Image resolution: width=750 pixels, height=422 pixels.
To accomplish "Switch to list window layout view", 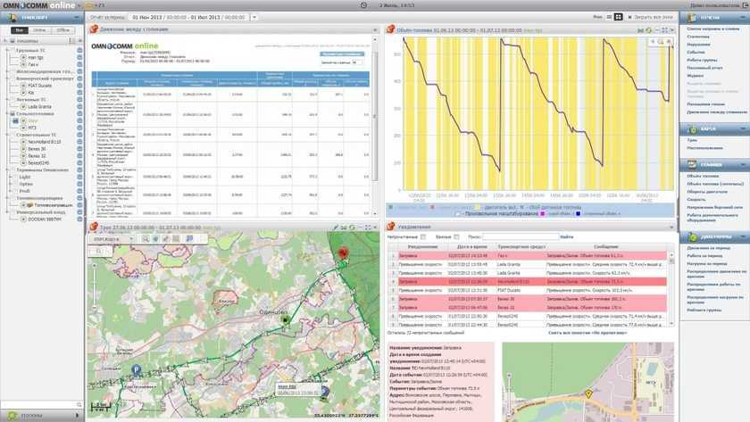I will [607, 17].
